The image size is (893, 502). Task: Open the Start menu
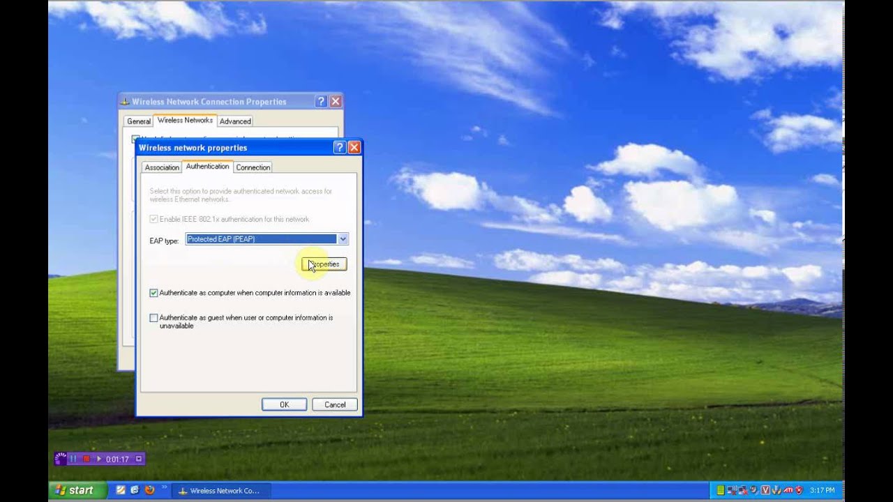tap(77, 490)
